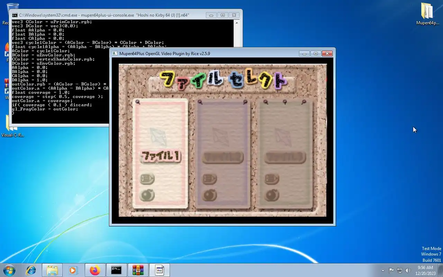Image resolution: width=443 pixels, height=277 pixels.
Task: Select the right save file slot label
Action: 285,158
